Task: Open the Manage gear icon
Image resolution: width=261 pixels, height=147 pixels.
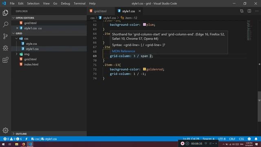Action: 5,130
